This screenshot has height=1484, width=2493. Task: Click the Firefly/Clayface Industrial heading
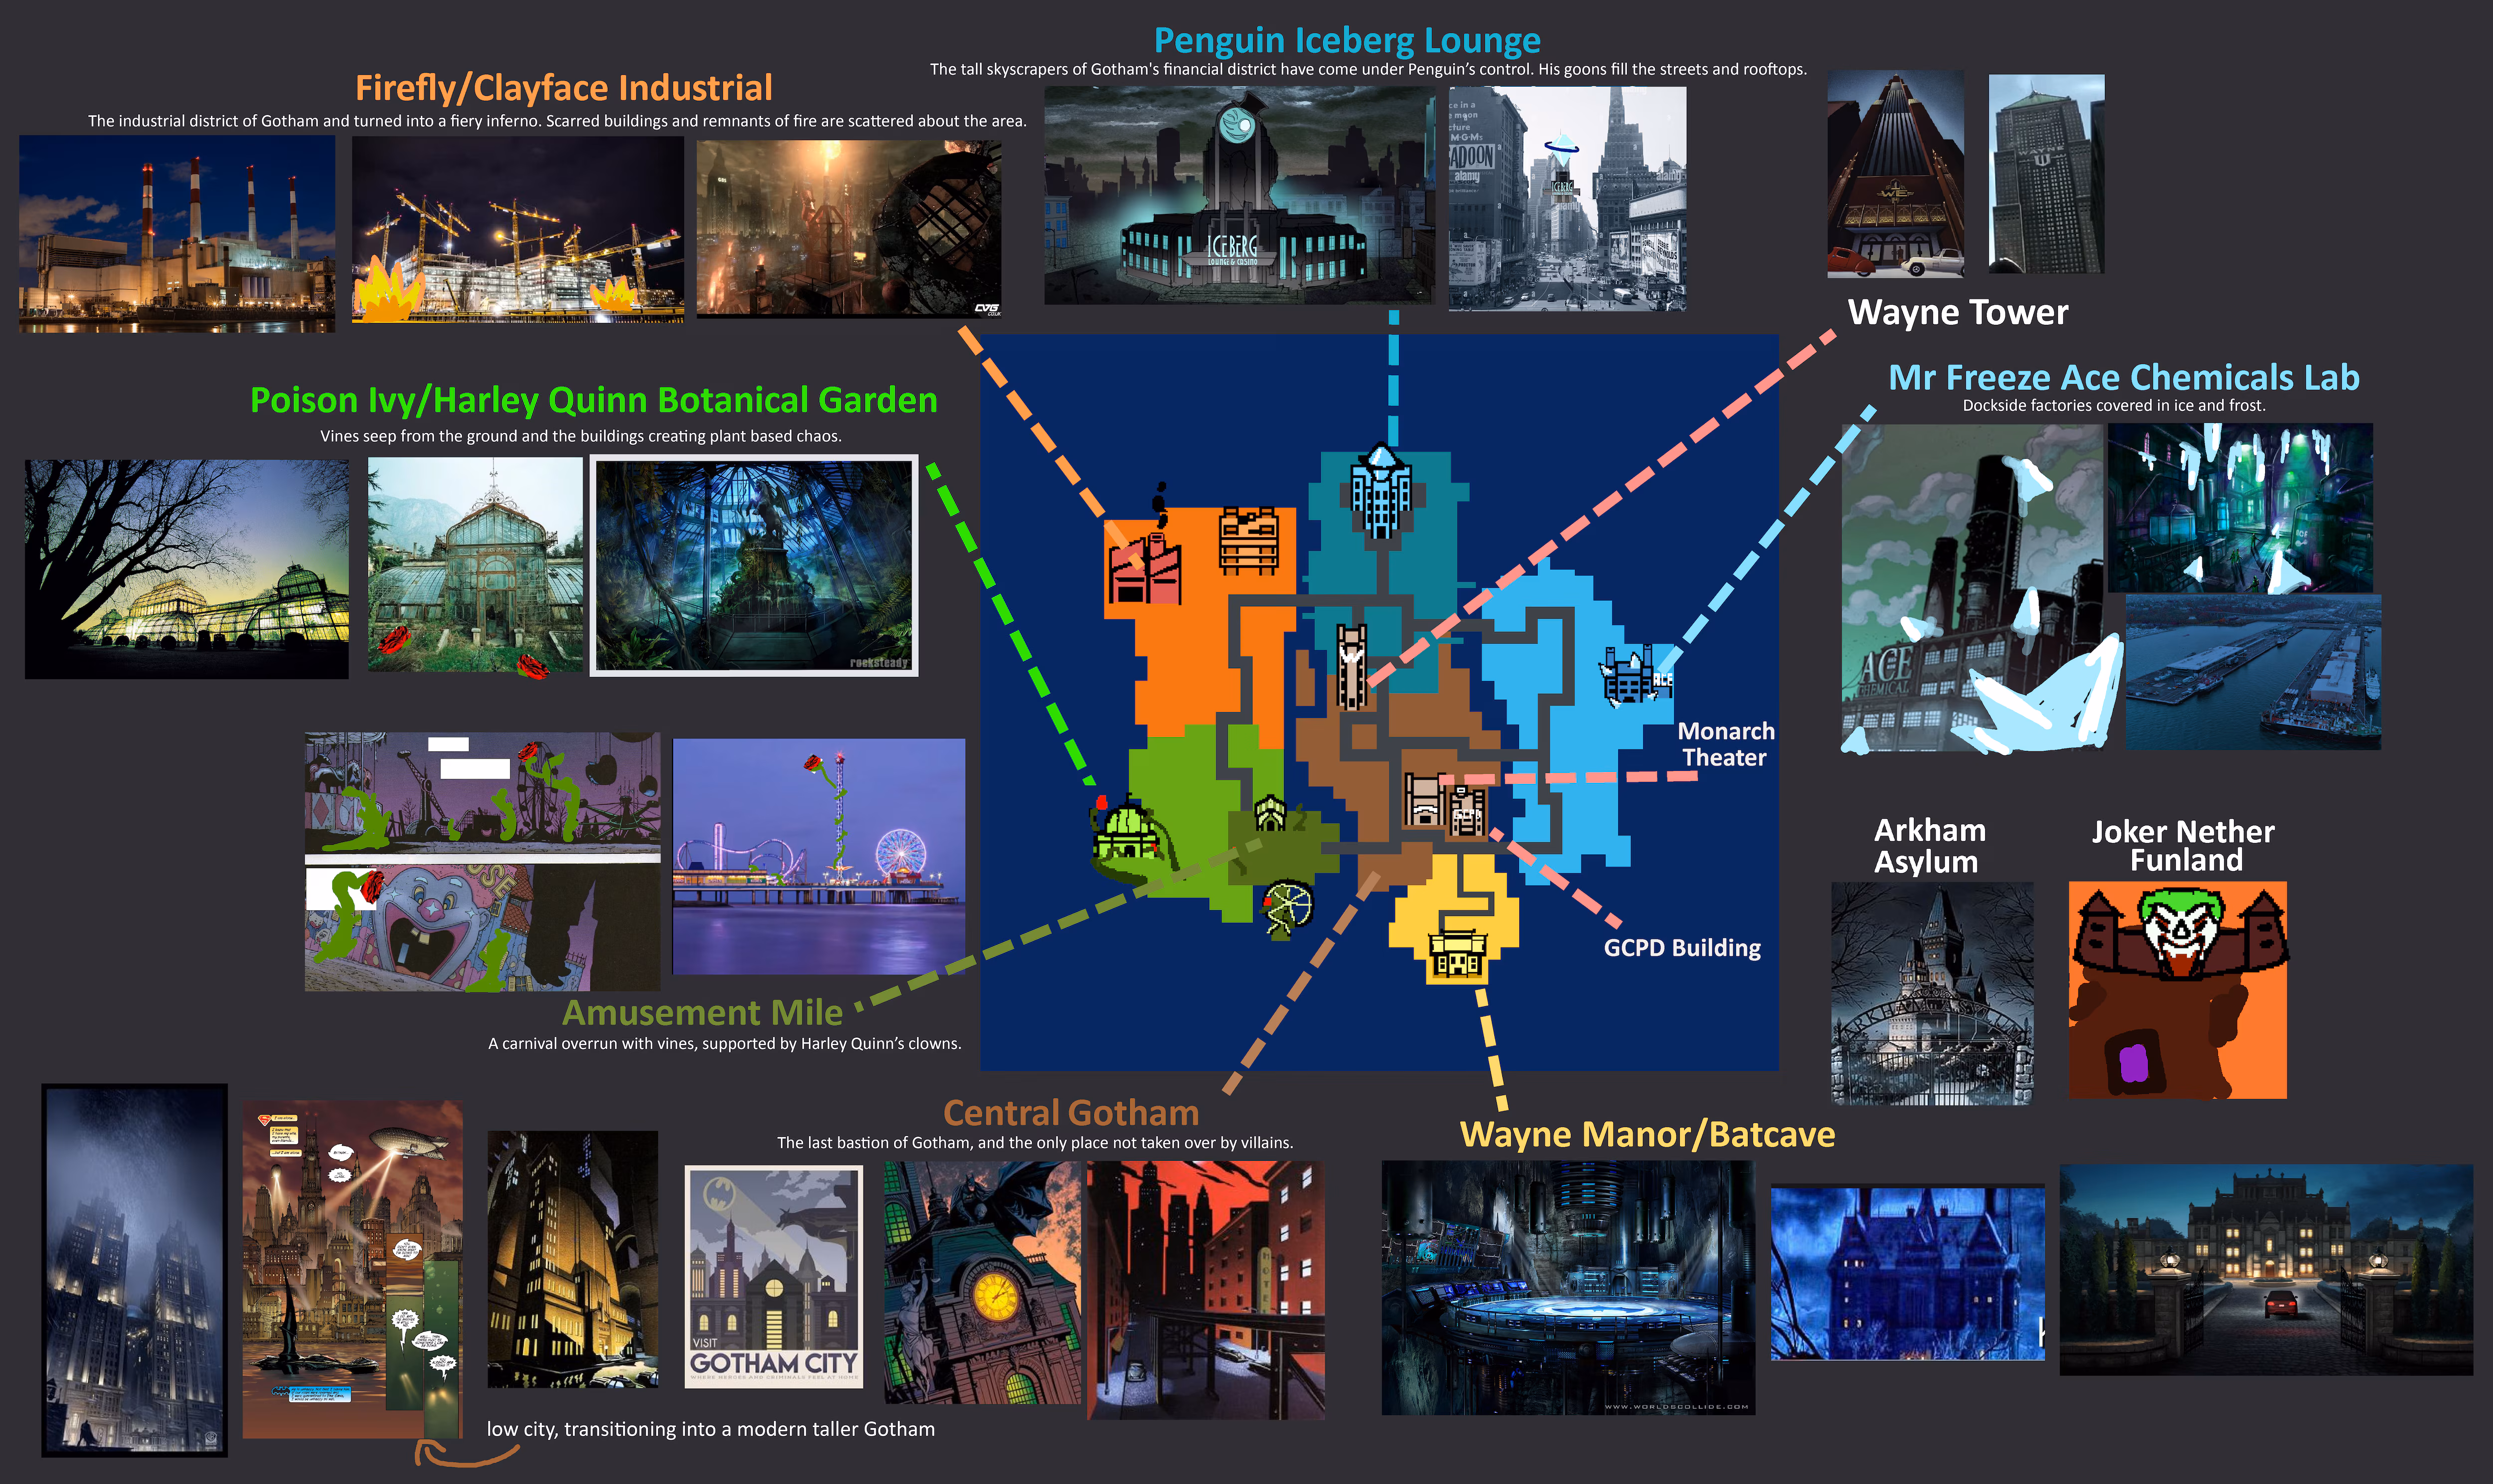[564, 88]
